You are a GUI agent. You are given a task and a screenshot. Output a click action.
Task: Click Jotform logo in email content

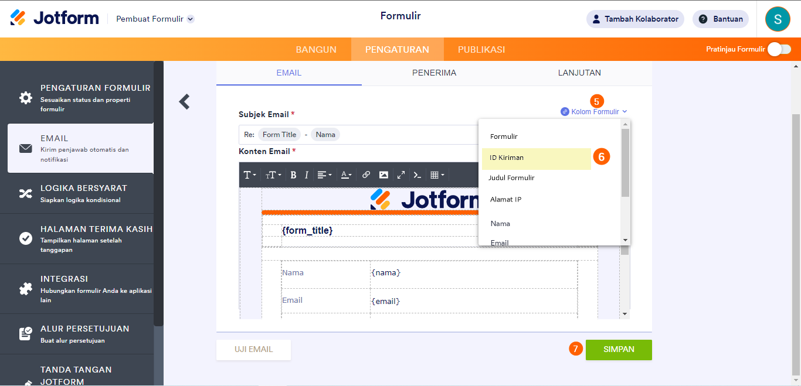point(425,199)
